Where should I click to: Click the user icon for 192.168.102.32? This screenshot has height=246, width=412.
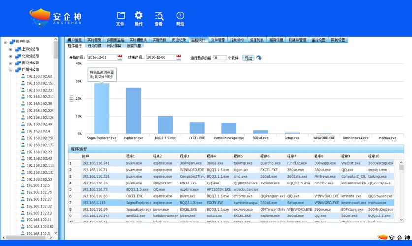tap(23, 206)
